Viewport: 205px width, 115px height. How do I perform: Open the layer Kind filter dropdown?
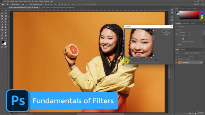(x=179, y=53)
